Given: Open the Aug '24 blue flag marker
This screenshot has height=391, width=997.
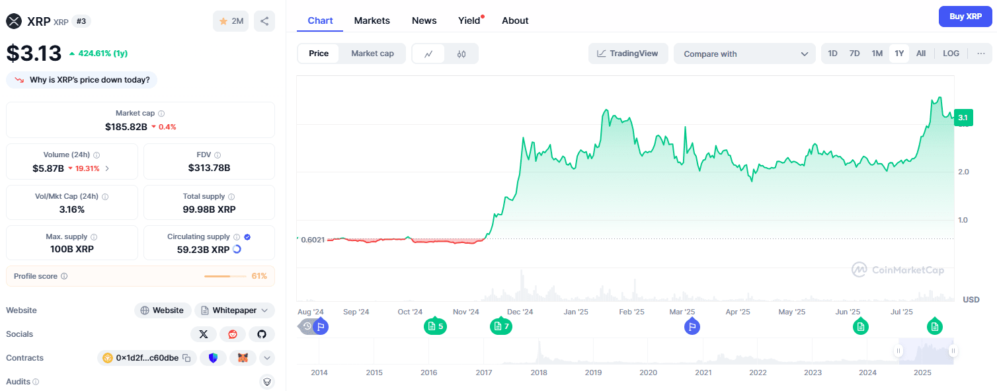Looking at the screenshot, I should (x=321, y=326).
